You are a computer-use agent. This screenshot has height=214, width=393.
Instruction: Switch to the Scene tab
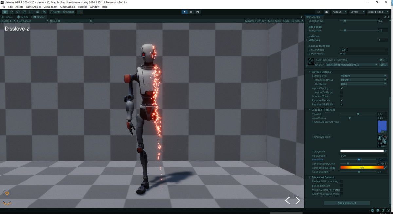[7, 17]
